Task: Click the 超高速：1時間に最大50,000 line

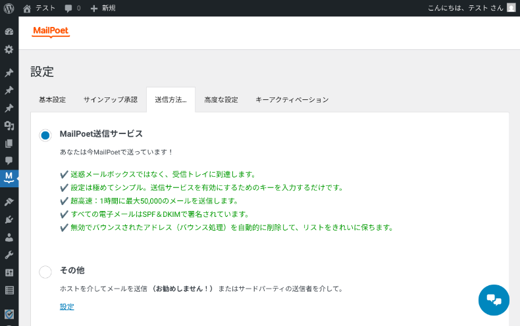Action: coord(149,200)
